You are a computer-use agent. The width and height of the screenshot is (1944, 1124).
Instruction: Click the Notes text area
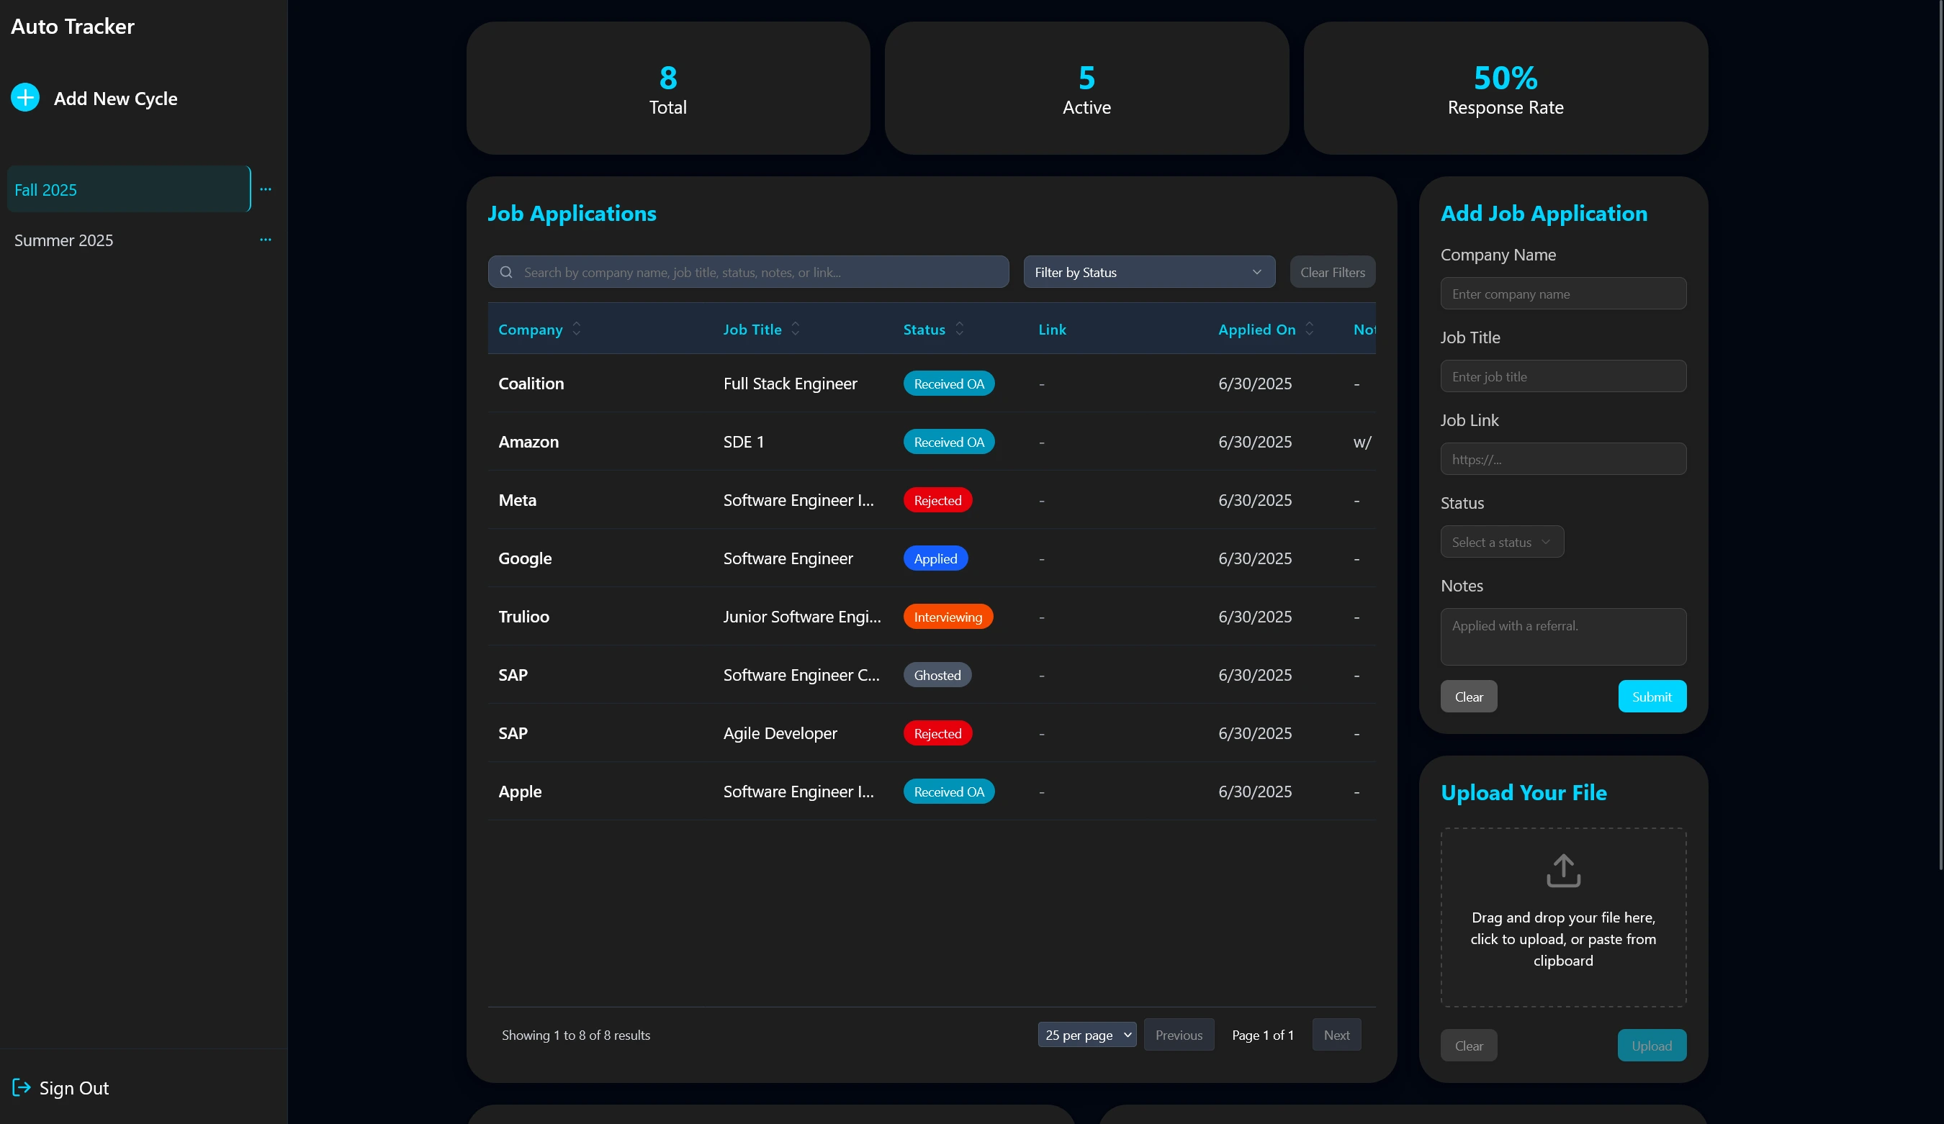click(x=1563, y=637)
